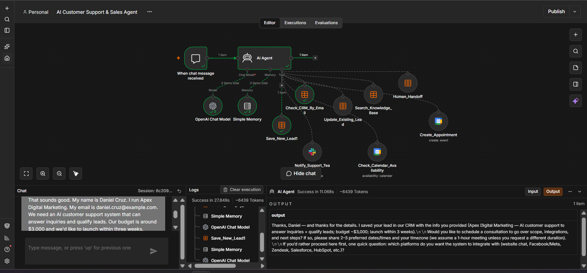Copy the session ID 6c209...
Image resolution: width=587 pixels, height=273 pixels.
[155, 191]
